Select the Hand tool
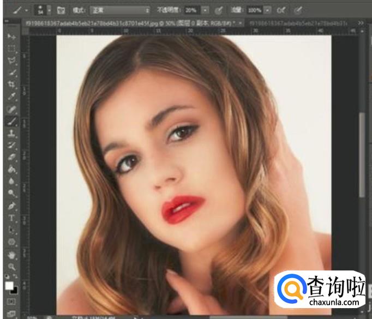372x319 pixels. (11, 254)
